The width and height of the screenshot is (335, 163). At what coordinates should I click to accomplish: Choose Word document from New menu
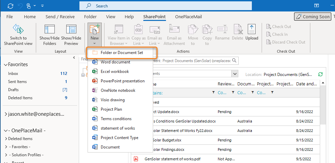(x=120, y=62)
